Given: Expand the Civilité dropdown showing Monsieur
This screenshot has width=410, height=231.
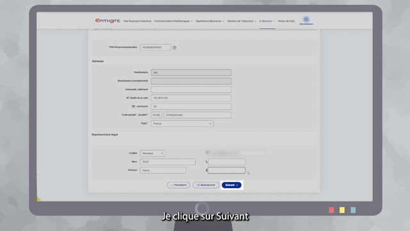Looking at the screenshot, I should (x=152, y=153).
